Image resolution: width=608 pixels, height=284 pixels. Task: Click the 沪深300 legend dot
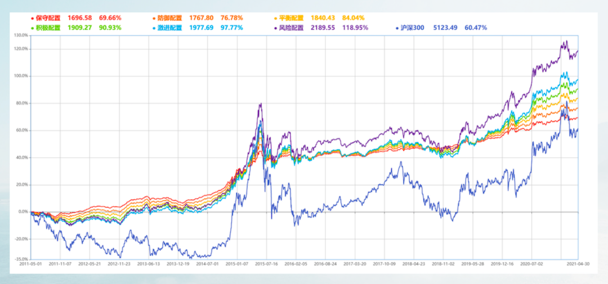click(397, 28)
